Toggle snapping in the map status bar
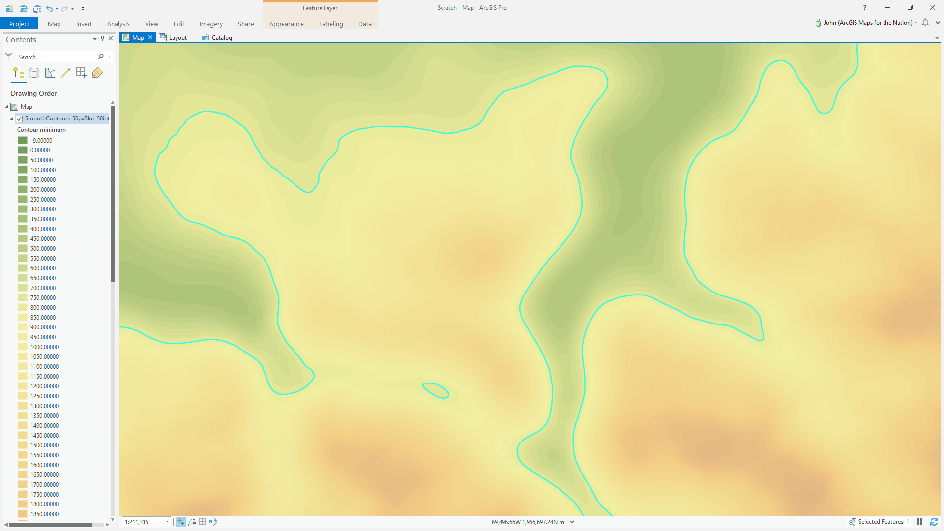 181,522
